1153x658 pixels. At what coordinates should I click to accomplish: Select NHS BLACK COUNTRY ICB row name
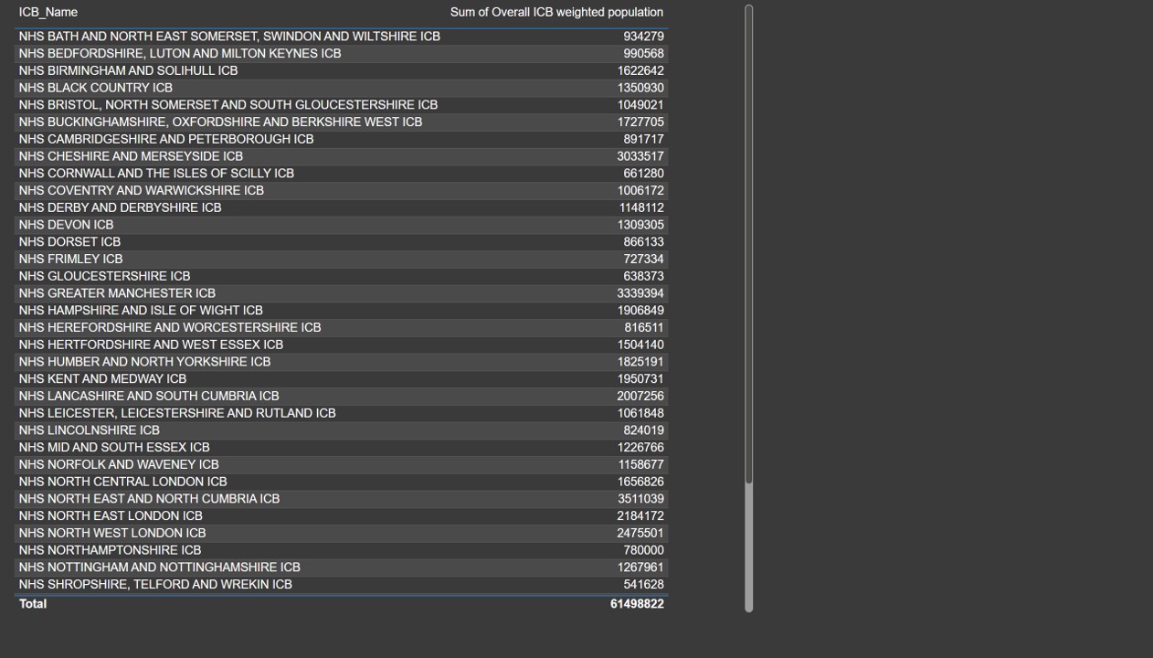pyautogui.click(x=96, y=88)
